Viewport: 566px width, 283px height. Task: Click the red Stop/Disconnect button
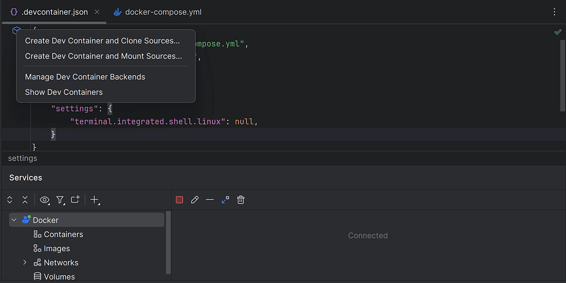[x=179, y=200]
